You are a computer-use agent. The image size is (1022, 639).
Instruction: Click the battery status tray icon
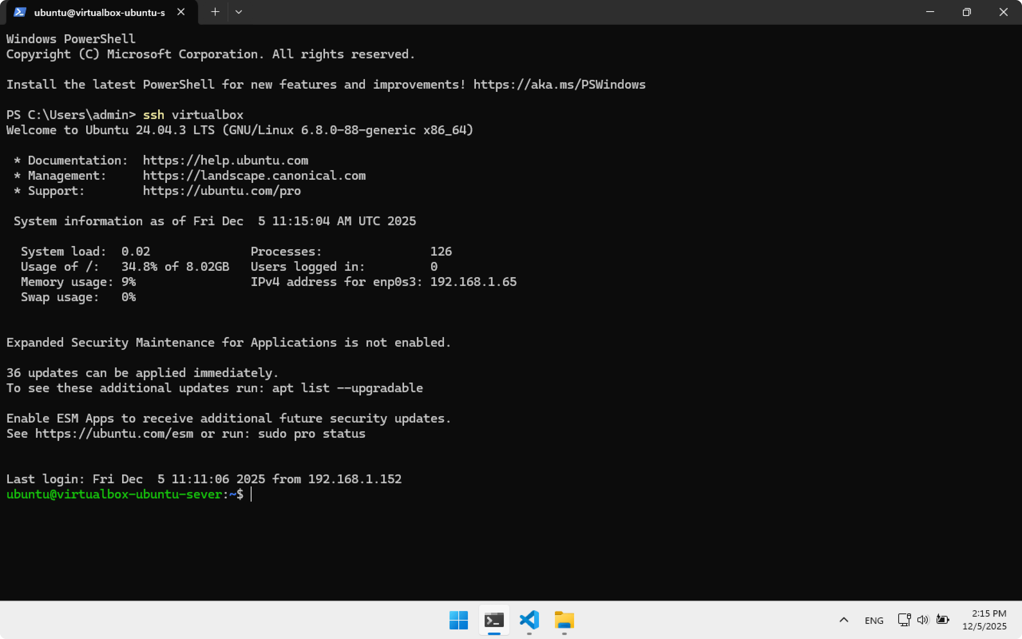(943, 619)
